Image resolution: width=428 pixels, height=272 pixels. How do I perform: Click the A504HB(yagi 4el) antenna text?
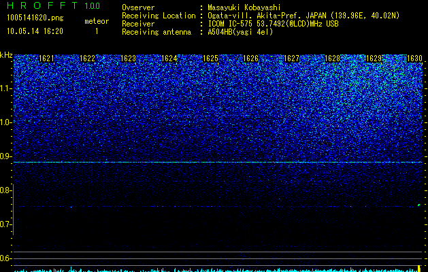[240, 32]
